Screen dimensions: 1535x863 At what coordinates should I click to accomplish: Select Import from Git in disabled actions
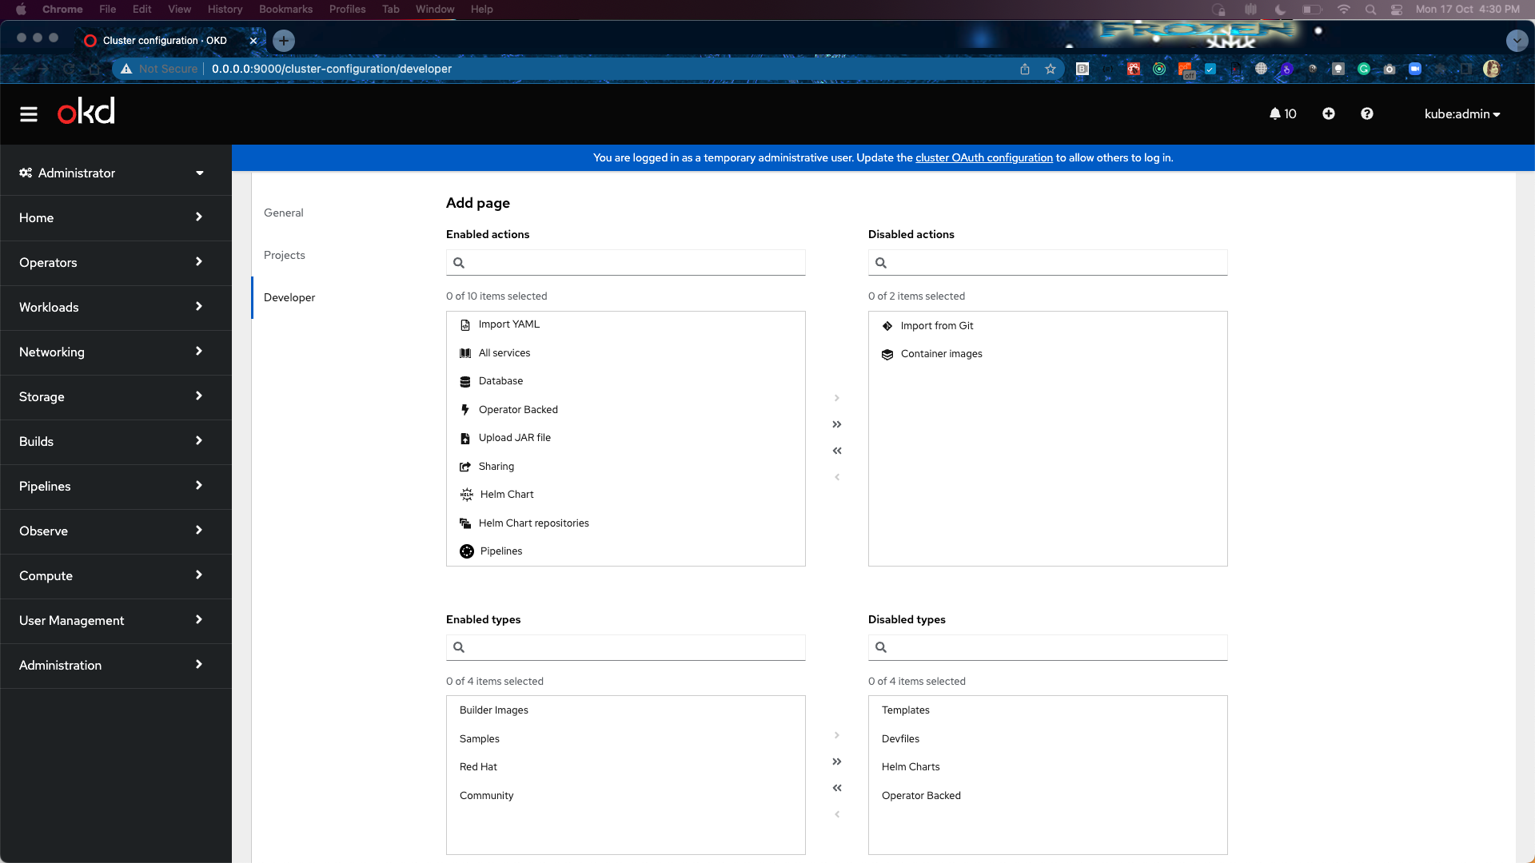coord(936,326)
